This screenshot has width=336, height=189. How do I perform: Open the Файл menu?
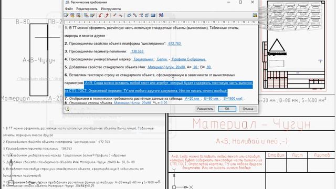click(x=69, y=9)
